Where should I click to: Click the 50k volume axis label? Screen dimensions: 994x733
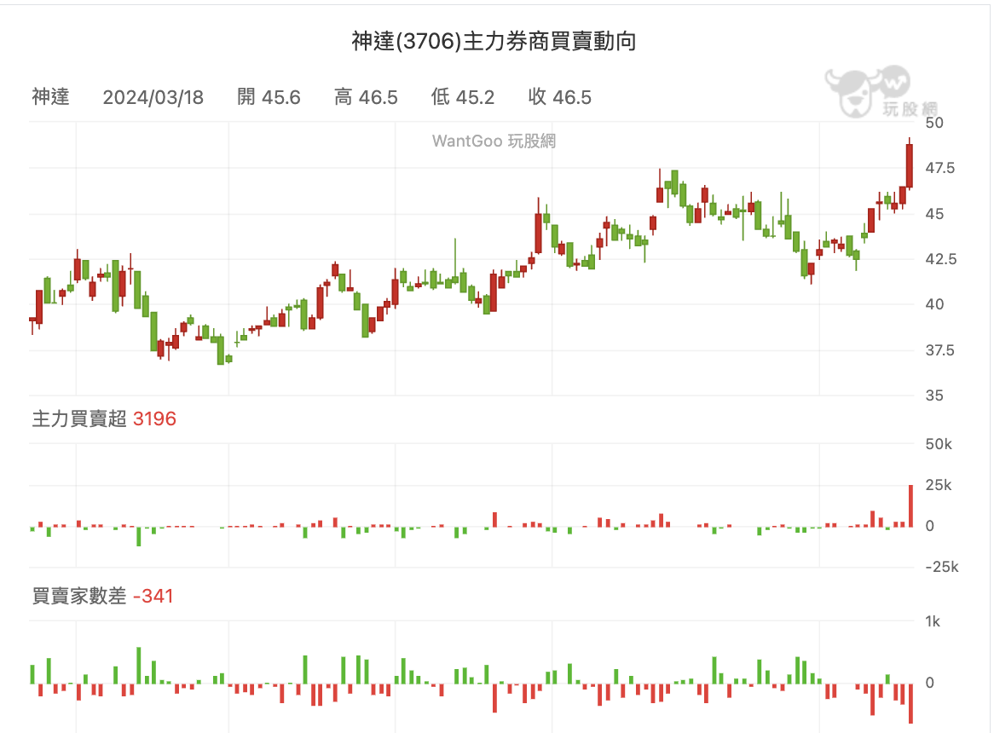[x=939, y=444]
